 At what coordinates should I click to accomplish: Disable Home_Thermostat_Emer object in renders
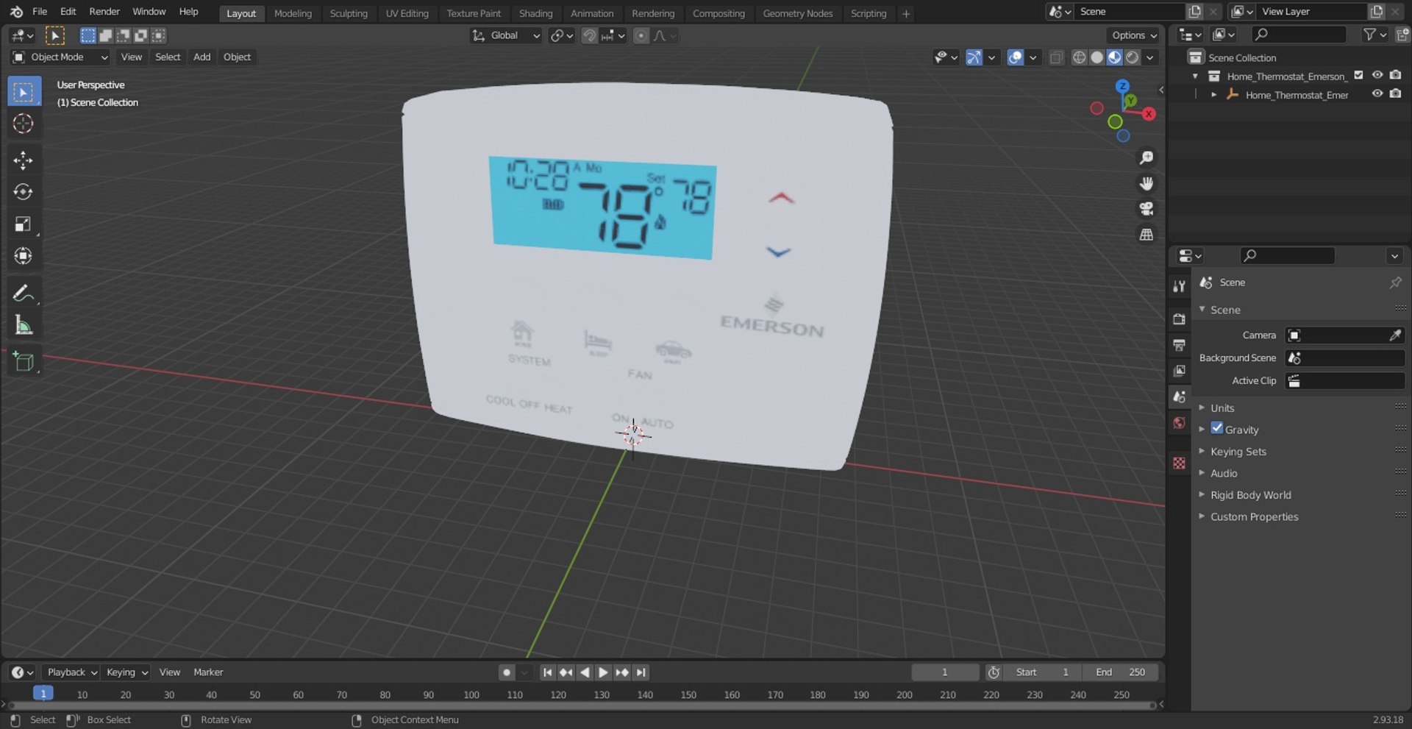click(1395, 94)
